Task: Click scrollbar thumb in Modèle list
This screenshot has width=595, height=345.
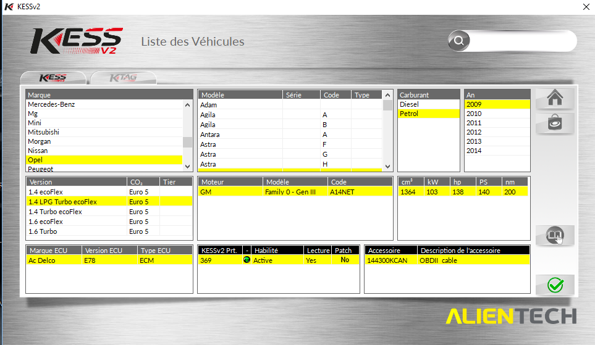Action: tap(387, 105)
